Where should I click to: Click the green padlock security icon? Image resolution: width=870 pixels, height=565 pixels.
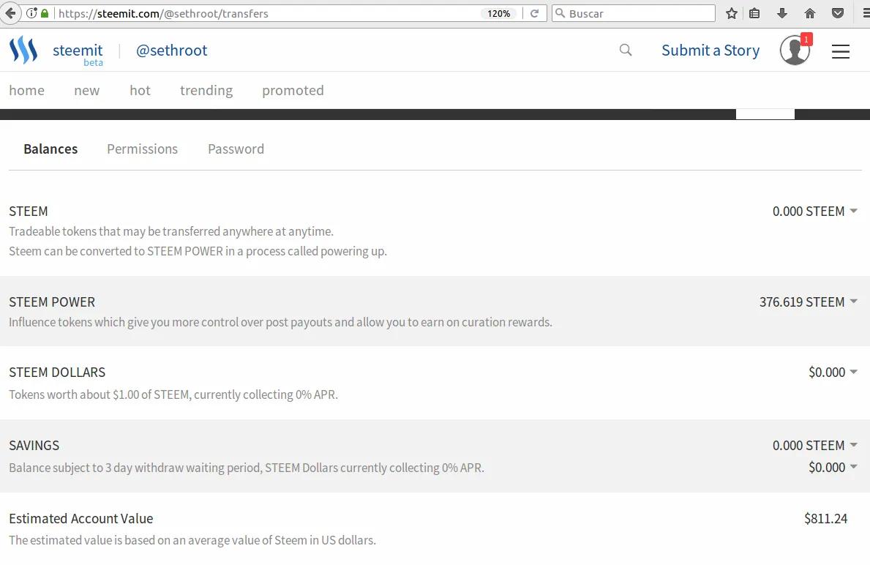click(x=45, y=13)
